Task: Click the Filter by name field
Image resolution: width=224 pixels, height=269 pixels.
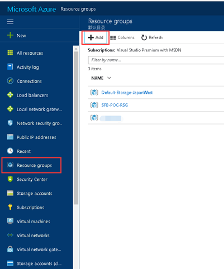Action: point(156,60)
